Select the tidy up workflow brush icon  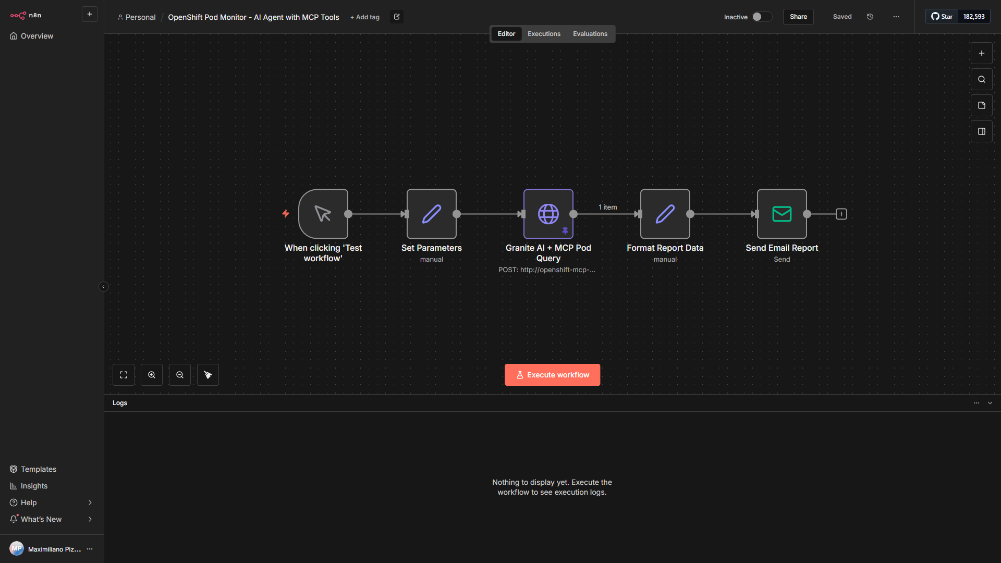(x=207, y=374)
